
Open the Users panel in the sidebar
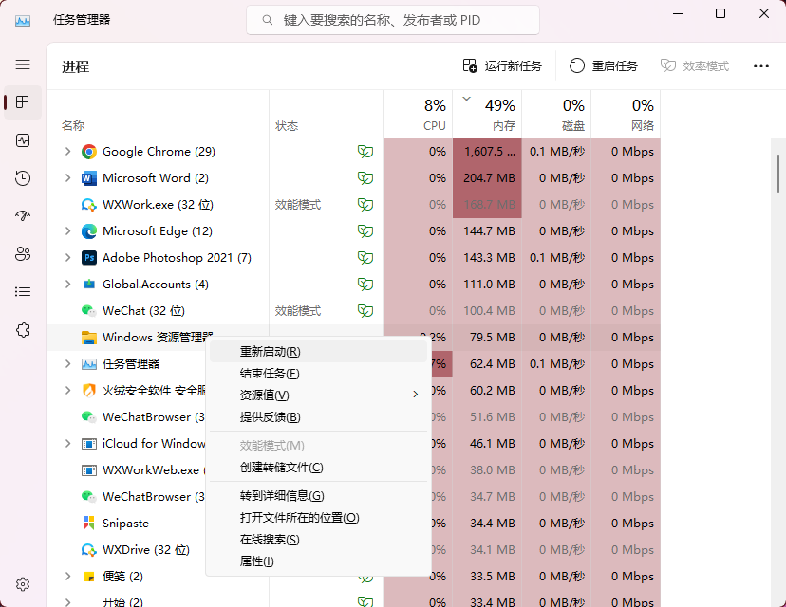click(23, 253)
